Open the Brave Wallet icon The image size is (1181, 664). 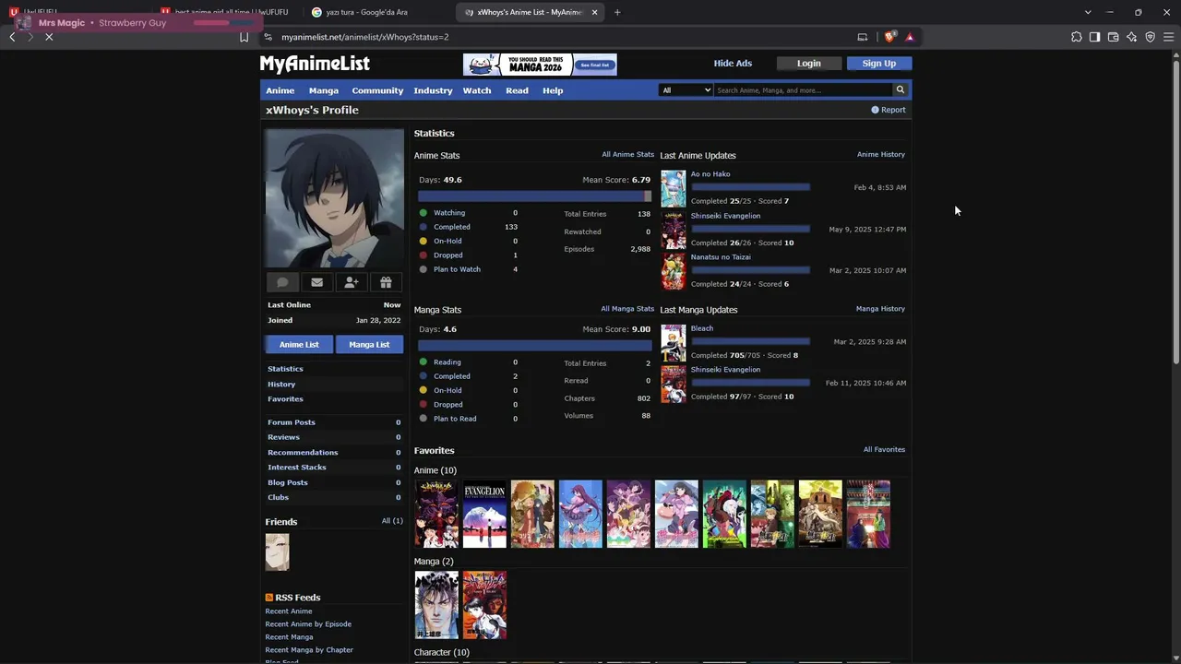[1113, 37]
